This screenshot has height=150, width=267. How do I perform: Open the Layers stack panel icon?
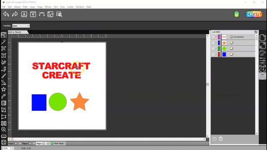[x=262, y=76]
